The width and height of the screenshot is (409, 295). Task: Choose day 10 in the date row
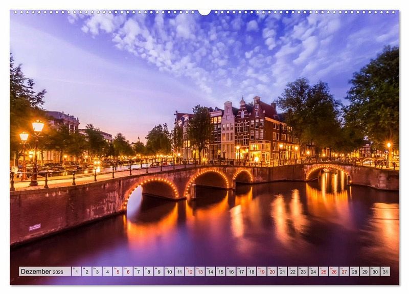169,271
